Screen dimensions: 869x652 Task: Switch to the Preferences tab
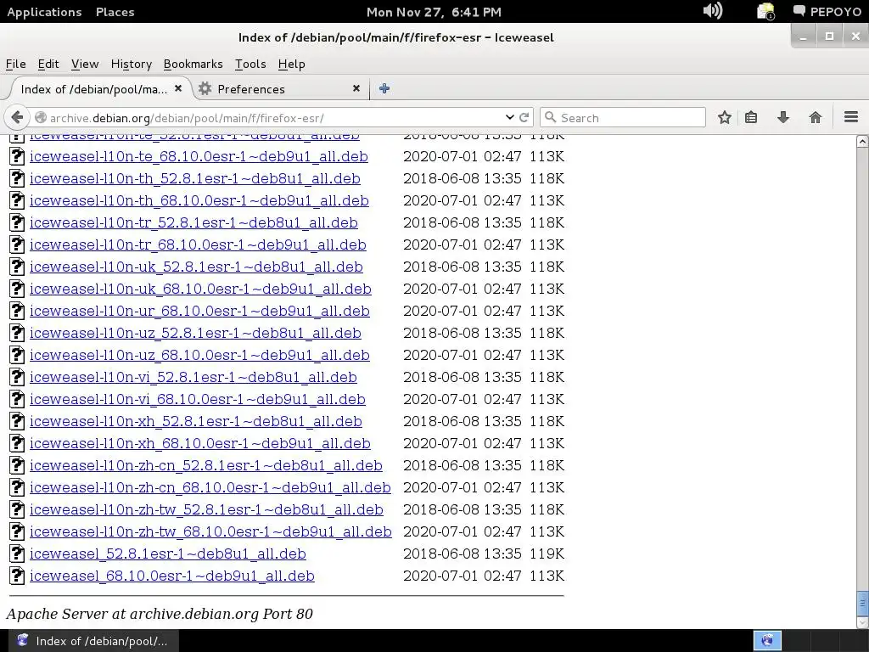point(280,88)
